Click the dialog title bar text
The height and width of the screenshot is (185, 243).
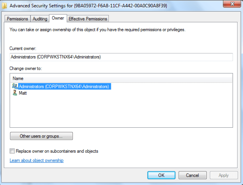88,6
